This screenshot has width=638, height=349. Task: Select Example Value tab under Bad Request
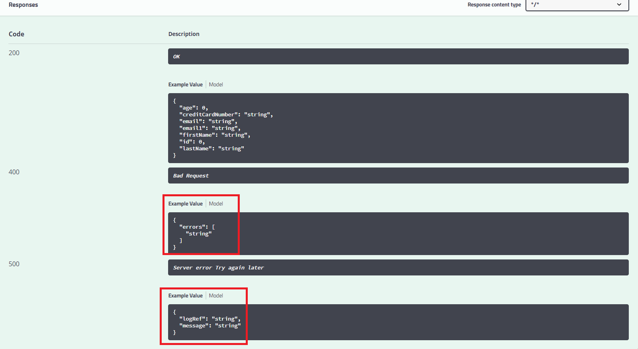click(x=185, y=203)
